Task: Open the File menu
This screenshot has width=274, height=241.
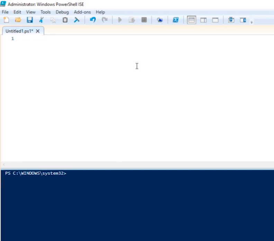Action: [x=5, y=12]
